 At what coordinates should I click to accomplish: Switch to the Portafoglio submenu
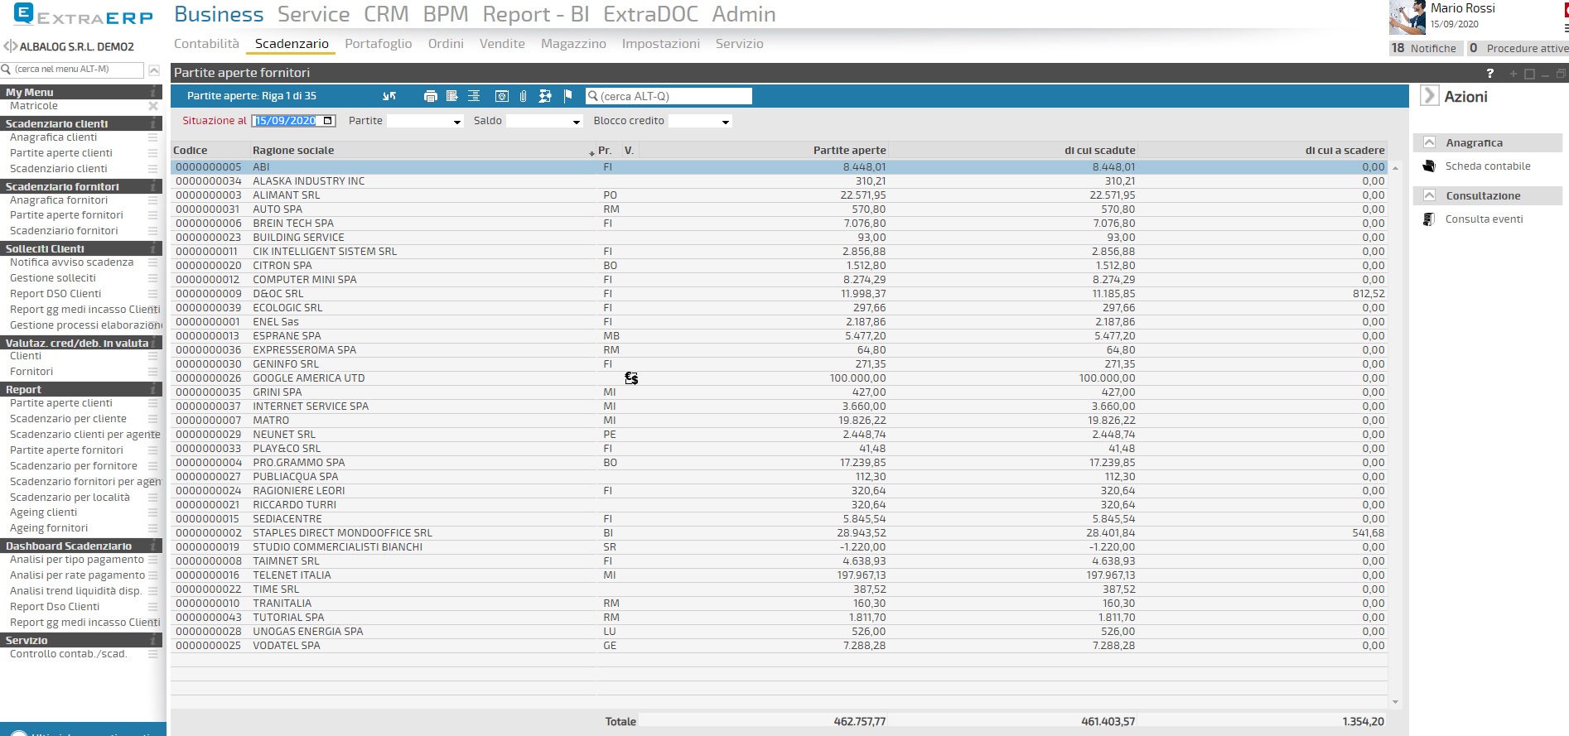click(379, 44)
